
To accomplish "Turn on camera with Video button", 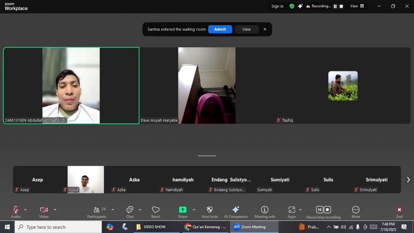I will (x=44, y=210).
